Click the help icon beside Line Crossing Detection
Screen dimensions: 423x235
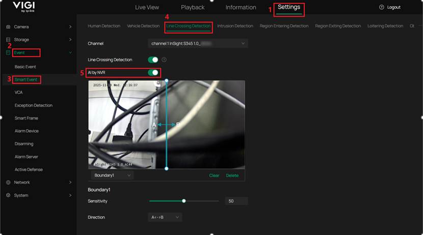[x=164, y=60]
